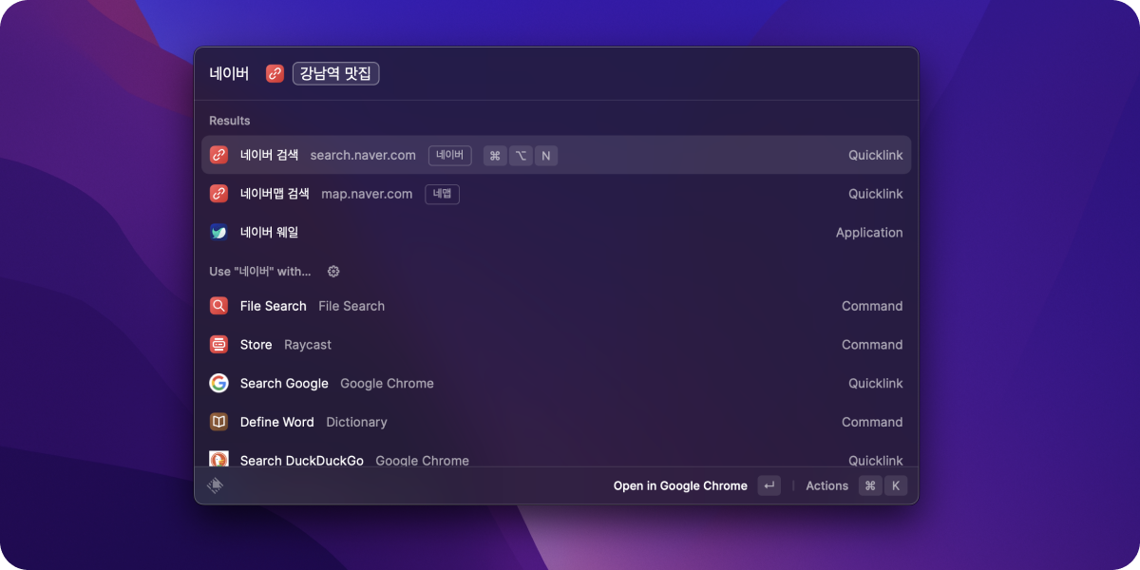The width and height of the screenshot is (1140, 570).
Task: Select the Search DuckDuckGo row
Action: tap(556, 456)
